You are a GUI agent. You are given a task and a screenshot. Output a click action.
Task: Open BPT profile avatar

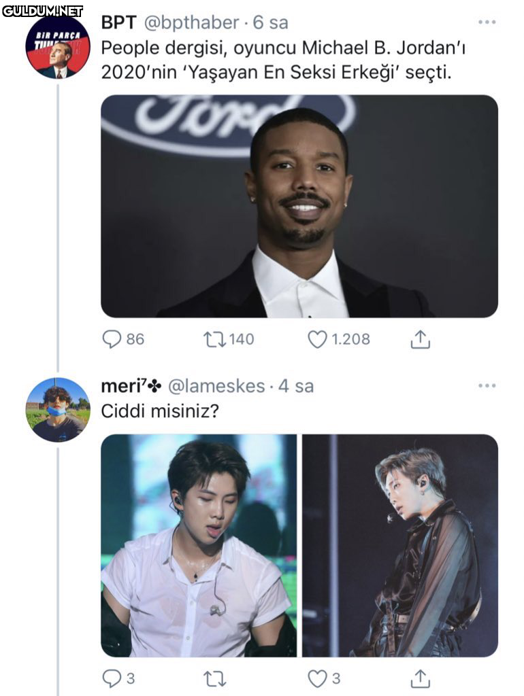[x=57, y=47]
